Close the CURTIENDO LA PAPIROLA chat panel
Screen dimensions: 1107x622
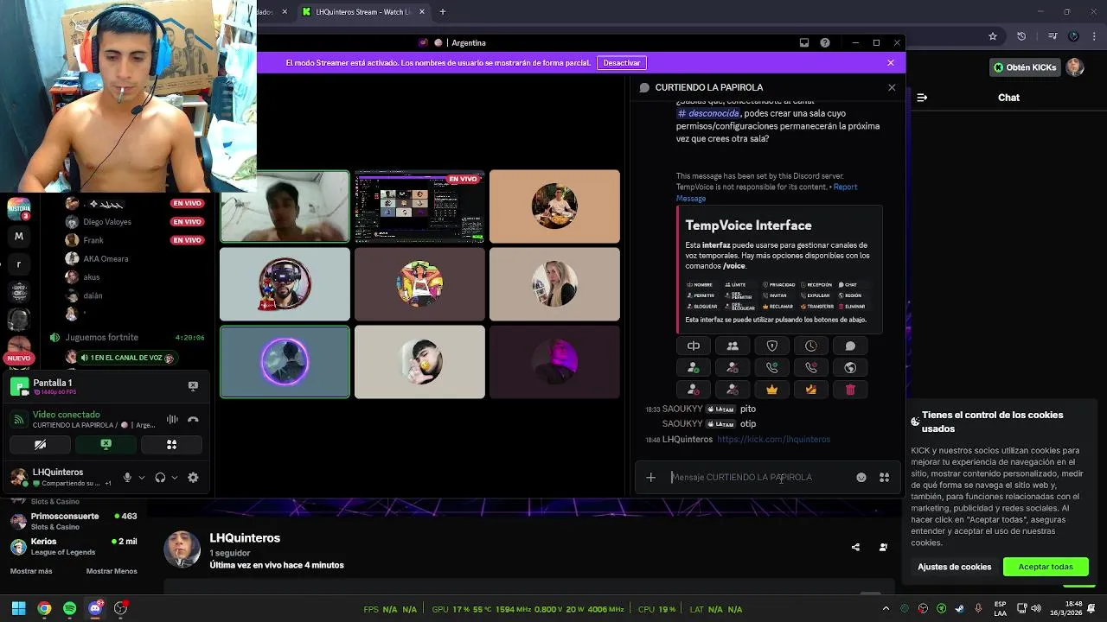892,87
